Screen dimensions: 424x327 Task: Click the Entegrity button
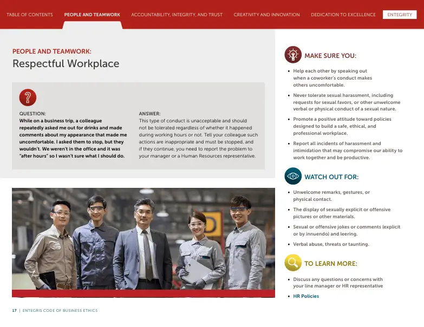pos(400,15)
